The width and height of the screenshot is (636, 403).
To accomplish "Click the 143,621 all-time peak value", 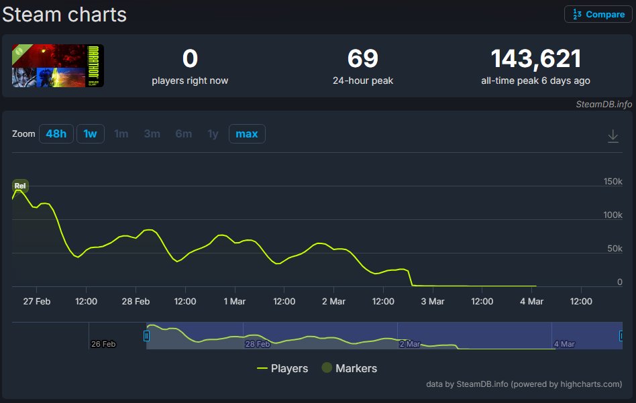I will point(536,58).
